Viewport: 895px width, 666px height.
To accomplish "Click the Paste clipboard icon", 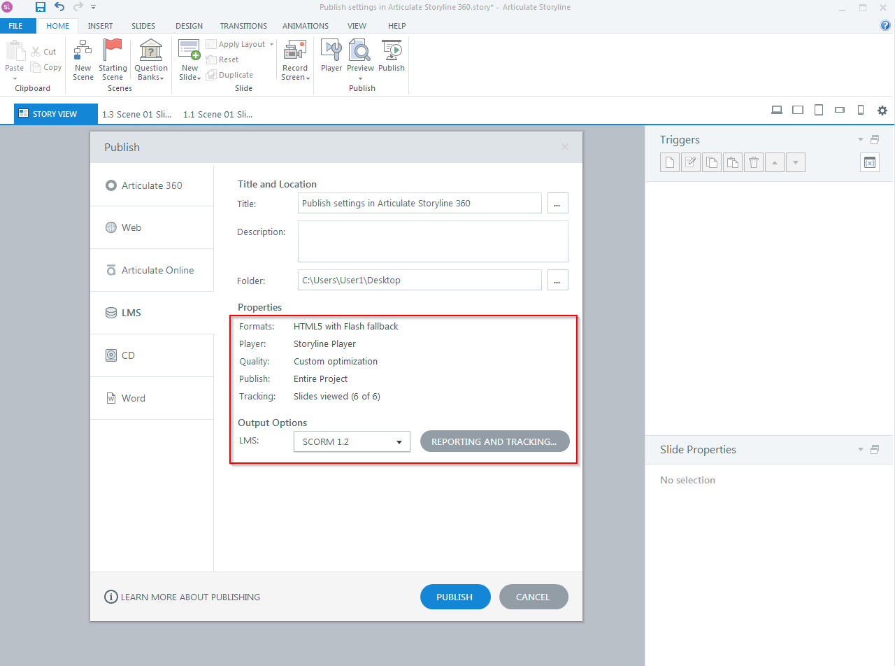I will [x=15, y=51].
